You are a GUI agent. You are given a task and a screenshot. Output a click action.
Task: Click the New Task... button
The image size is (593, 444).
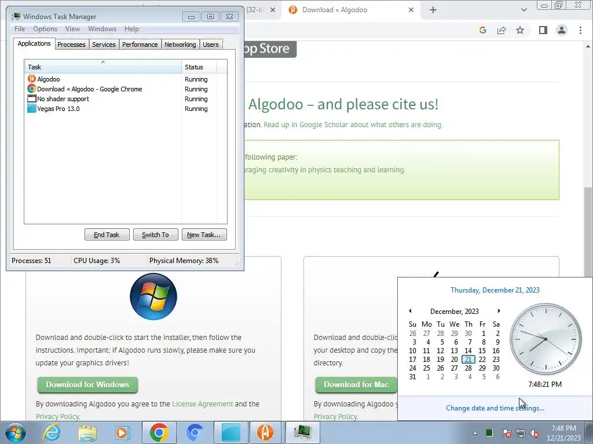point(204,235)
